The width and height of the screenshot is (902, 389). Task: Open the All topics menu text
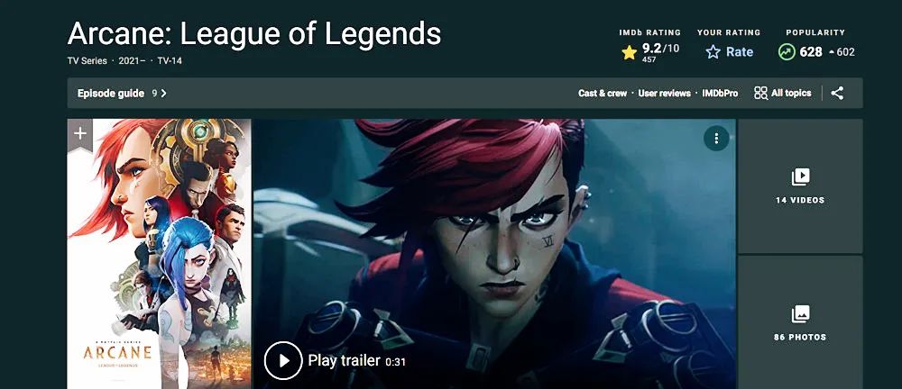(791, 93)
